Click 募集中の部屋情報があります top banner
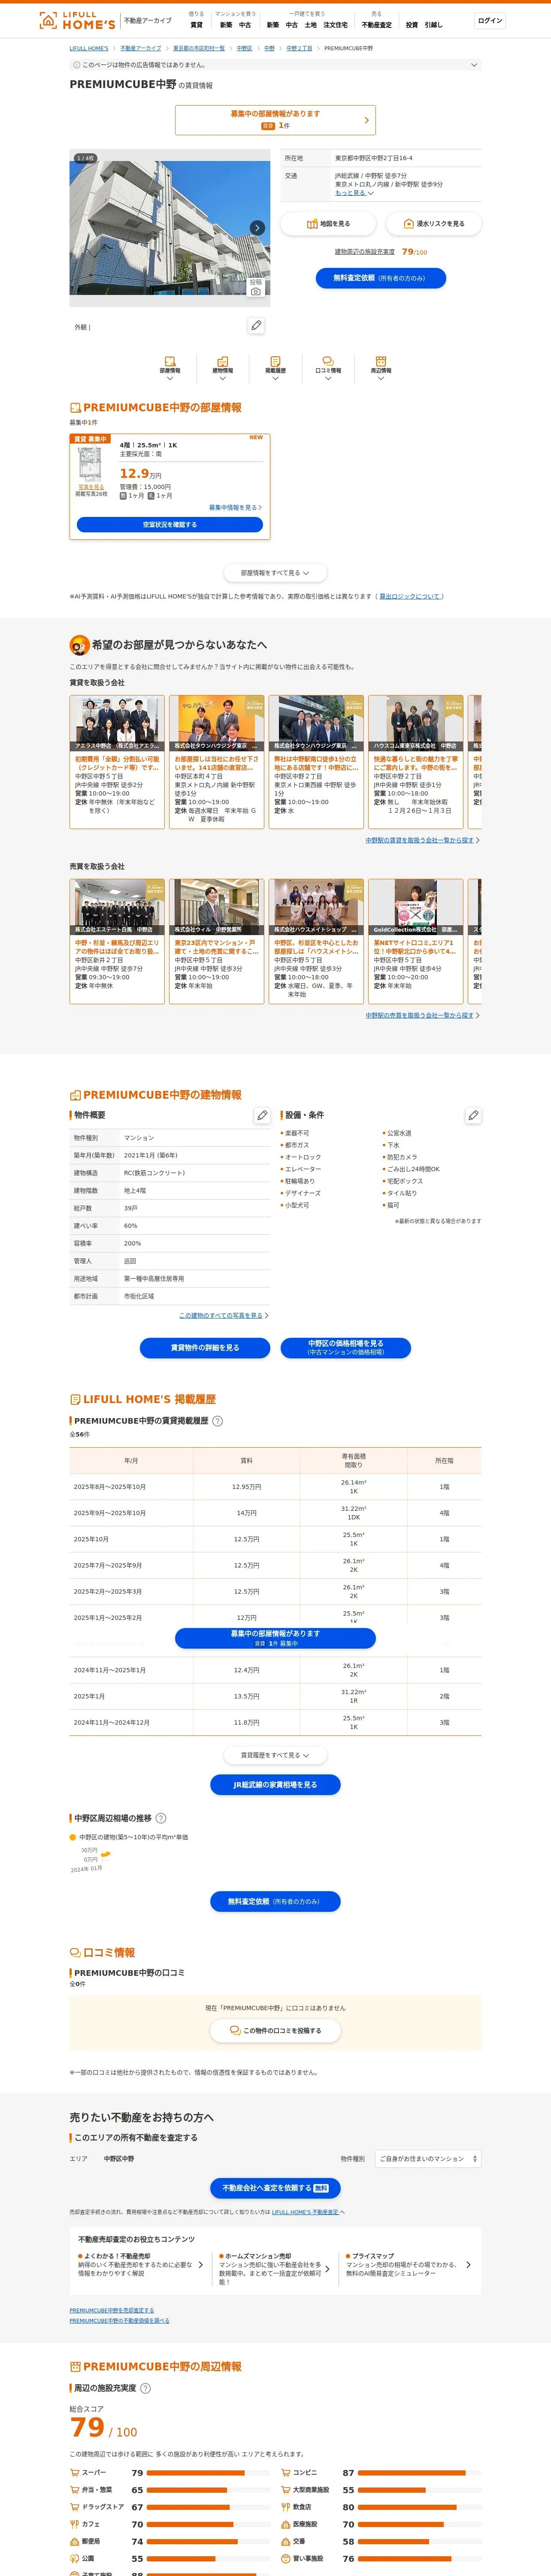The image size is (551, 2576). (275, 120)
